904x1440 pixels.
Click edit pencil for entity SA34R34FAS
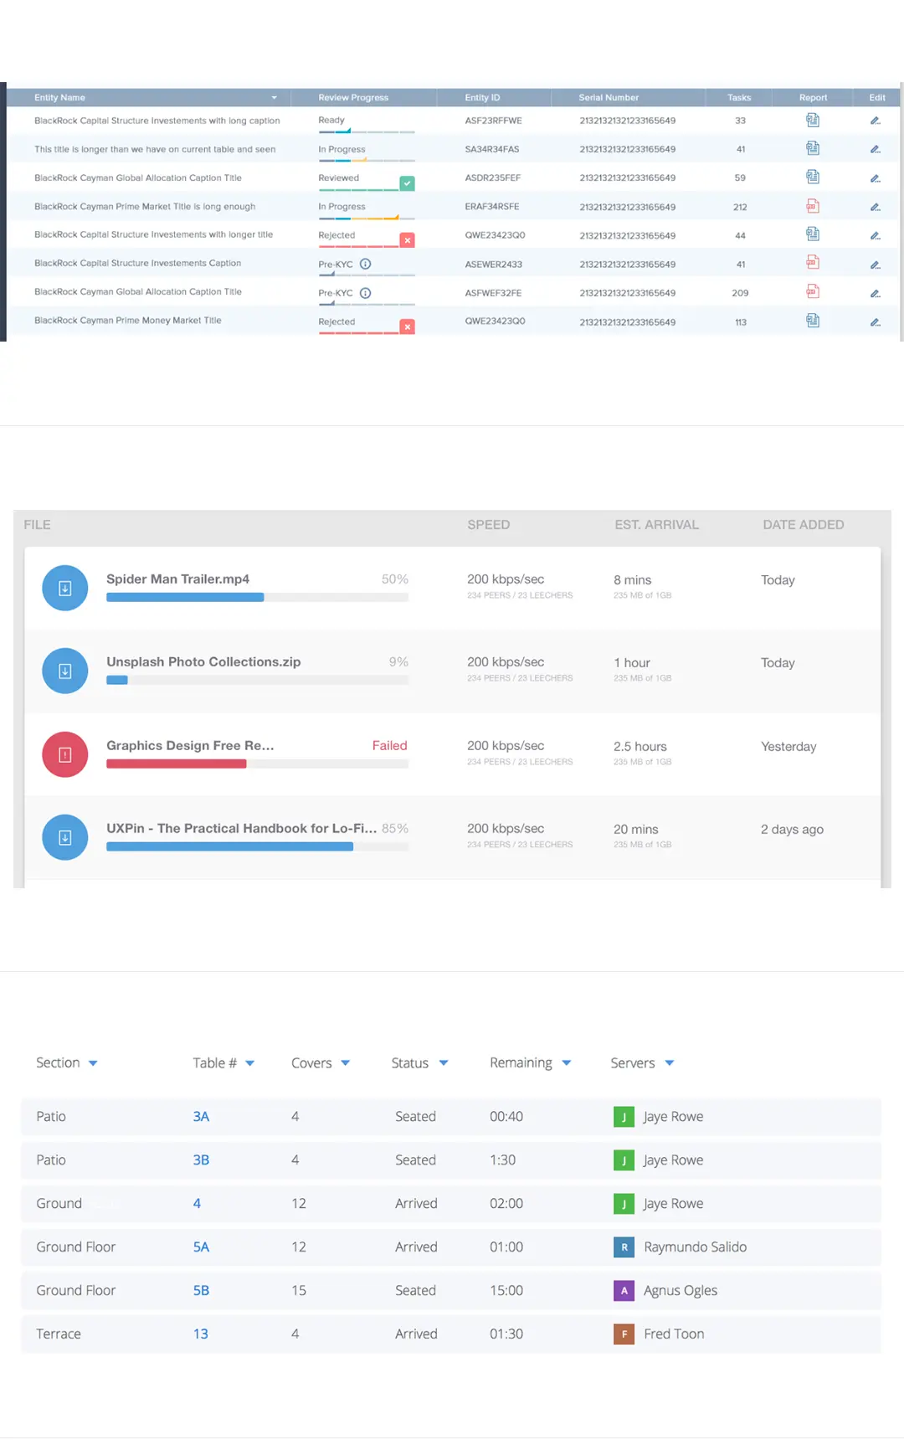[876, 149]
